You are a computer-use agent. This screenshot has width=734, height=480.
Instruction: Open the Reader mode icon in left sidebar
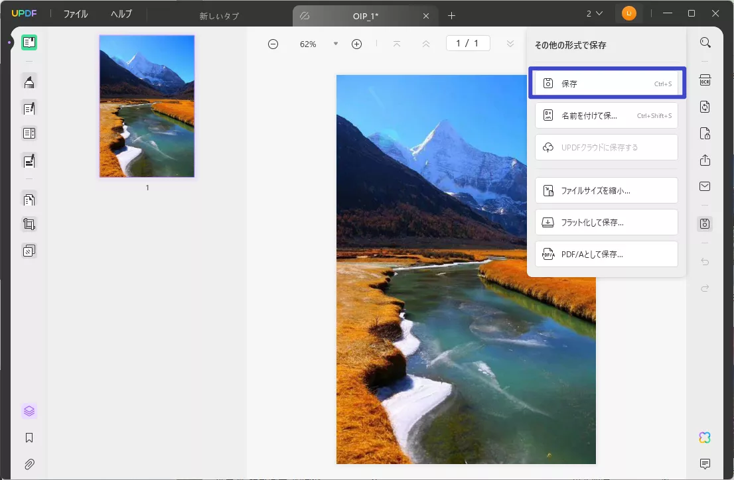click(x=29, y=42)
